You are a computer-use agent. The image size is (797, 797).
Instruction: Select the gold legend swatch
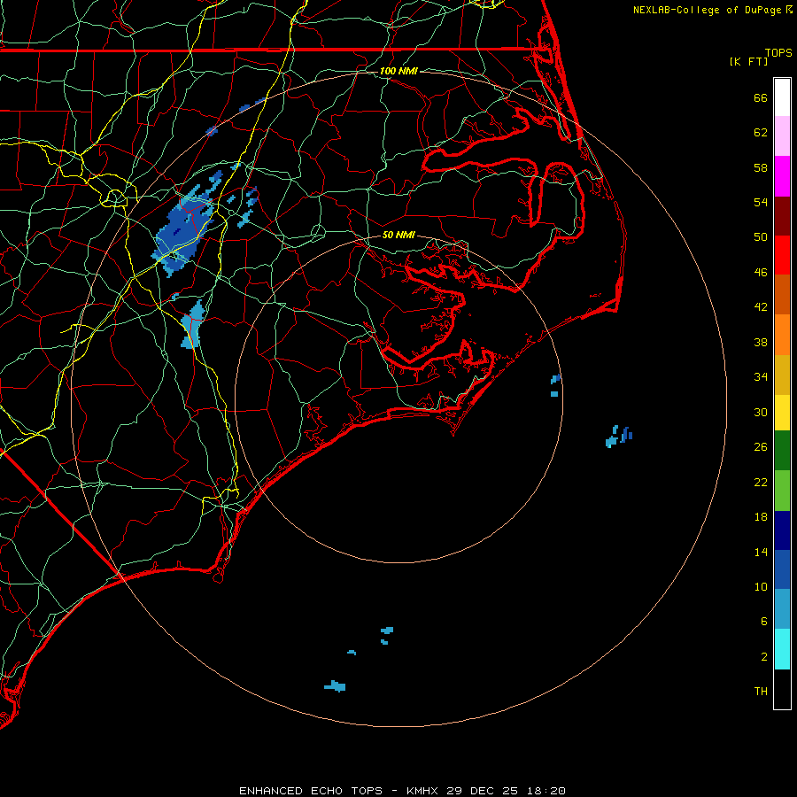[782, 375]
